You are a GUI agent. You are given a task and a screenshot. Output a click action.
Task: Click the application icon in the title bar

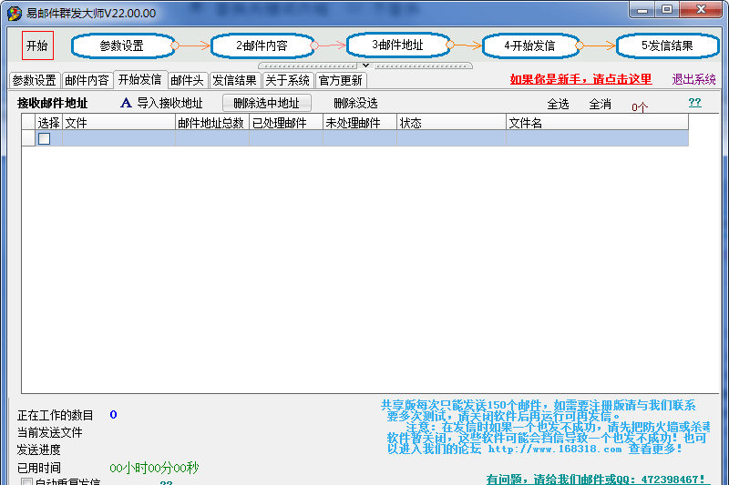click(15, 13)
